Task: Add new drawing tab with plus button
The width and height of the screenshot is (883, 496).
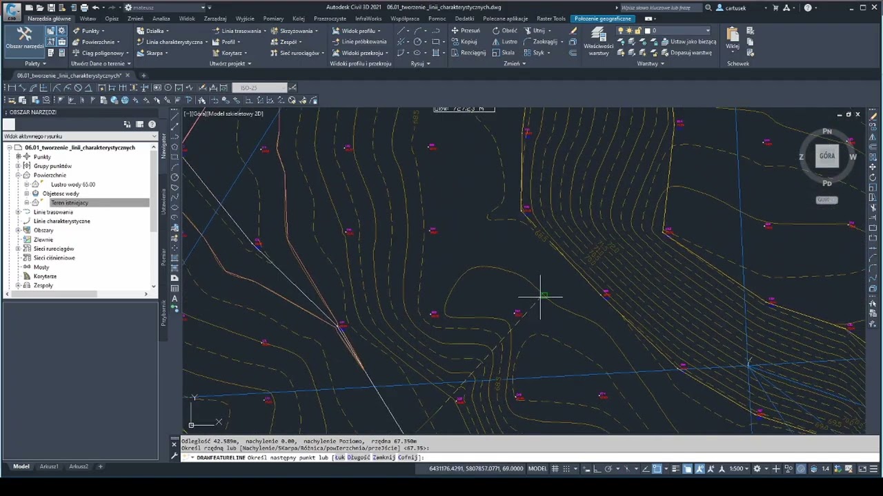Action: click(x=143, y=75)
